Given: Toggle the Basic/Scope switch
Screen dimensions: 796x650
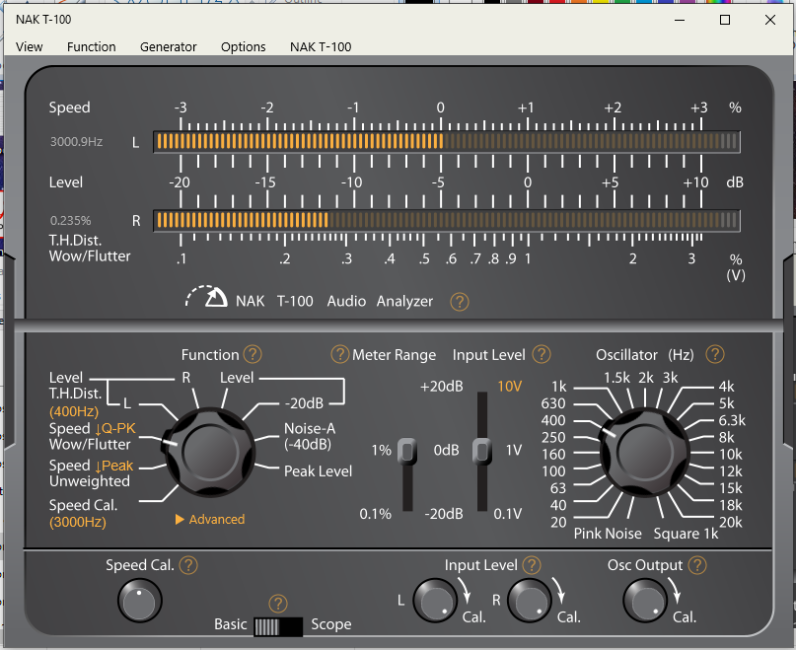Looking at the screenshot, I should pyautogui.click(x=278, y=627).
